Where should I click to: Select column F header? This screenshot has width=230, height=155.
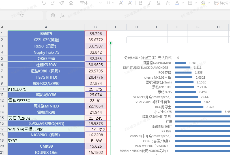click(x=177, y=27)
